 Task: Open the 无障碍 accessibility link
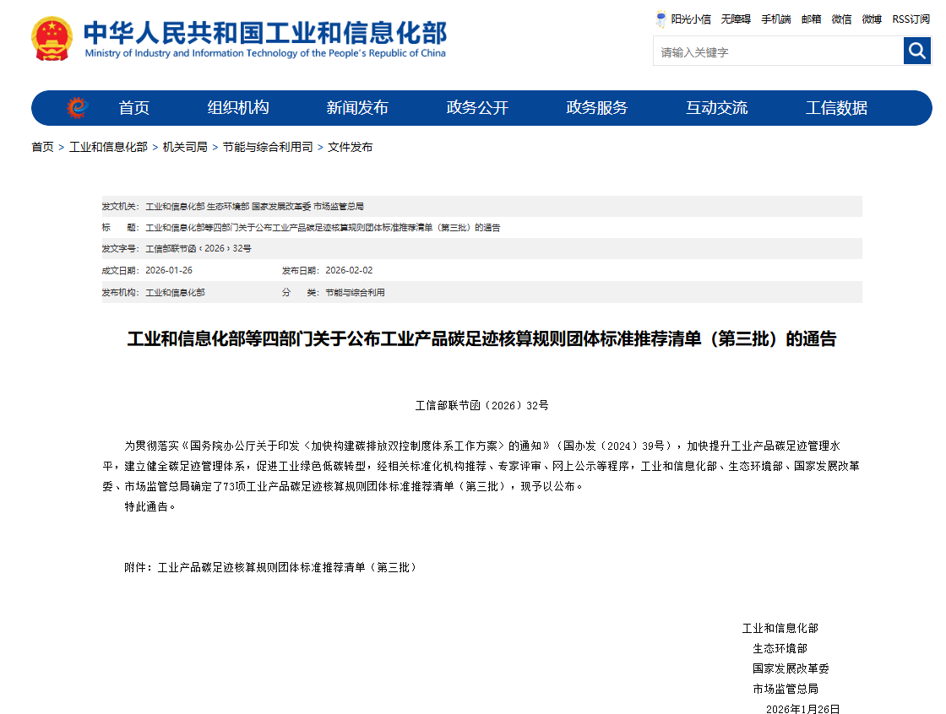tap(736, 19)
